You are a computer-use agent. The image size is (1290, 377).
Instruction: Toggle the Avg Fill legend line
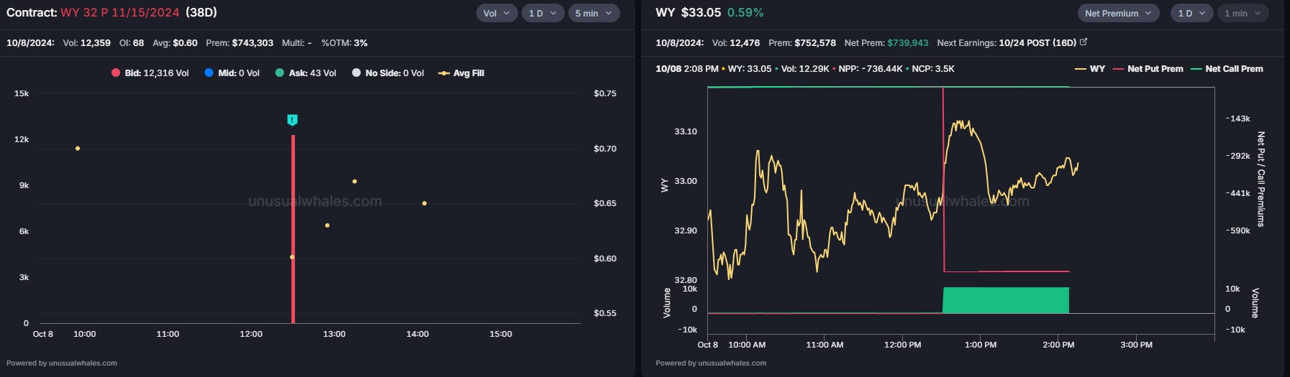[461, 73]
